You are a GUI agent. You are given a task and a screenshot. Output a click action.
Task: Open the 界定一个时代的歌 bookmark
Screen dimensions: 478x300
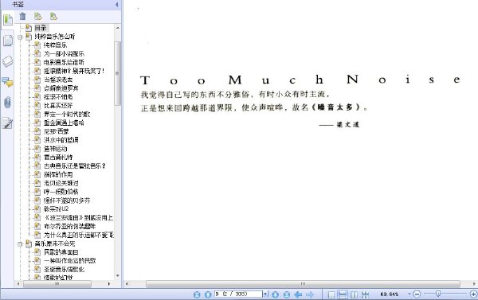tap(67, 115)
